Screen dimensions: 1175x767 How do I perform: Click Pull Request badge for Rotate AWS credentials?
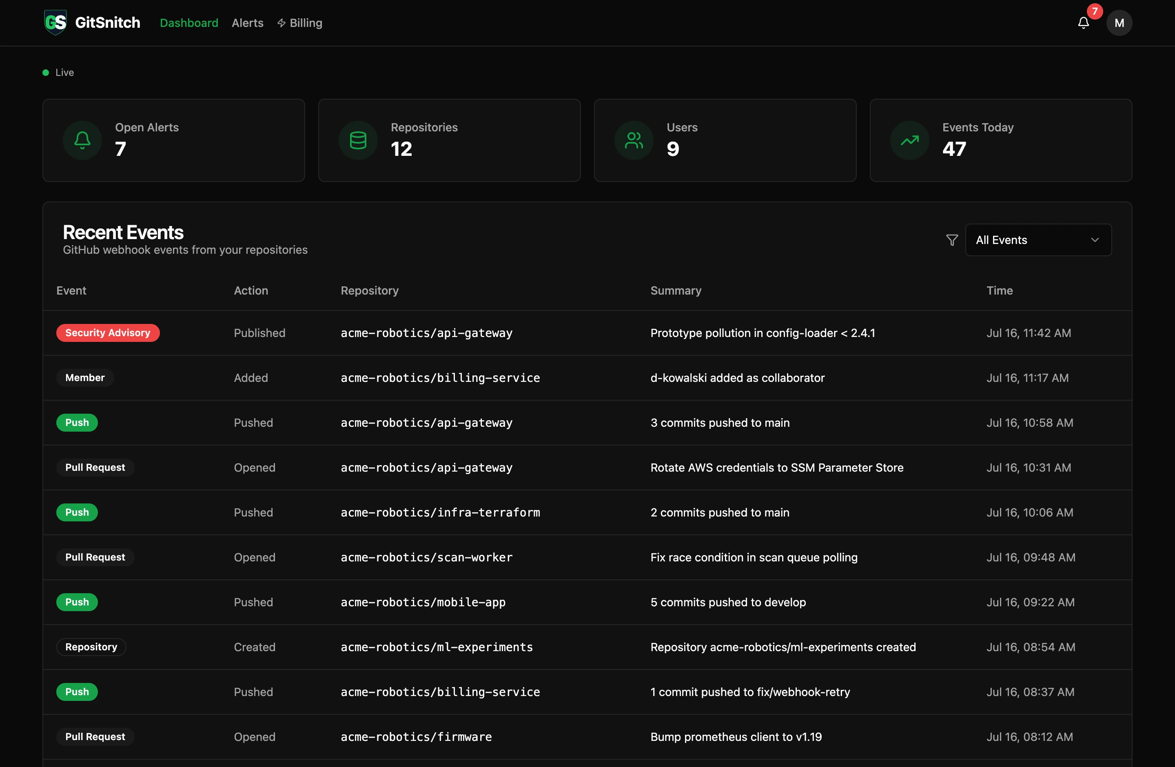95,468
